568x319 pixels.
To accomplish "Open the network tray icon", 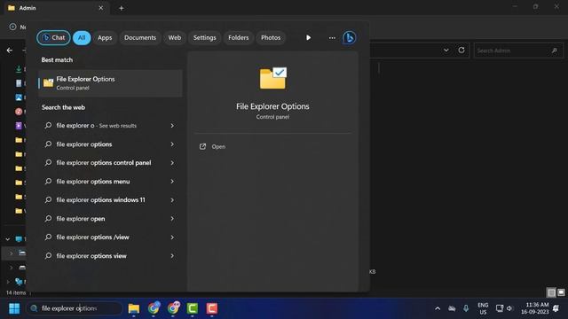I will click(500, 308).
